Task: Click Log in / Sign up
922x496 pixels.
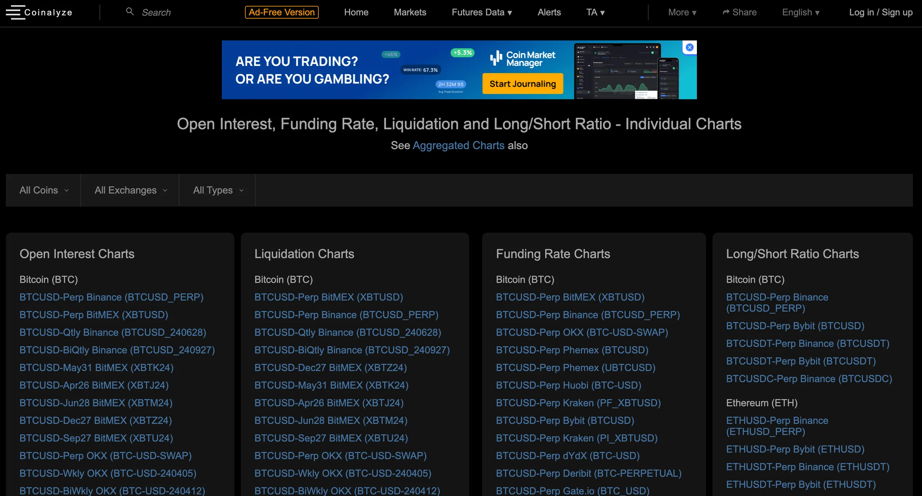Action: point(881,12)
